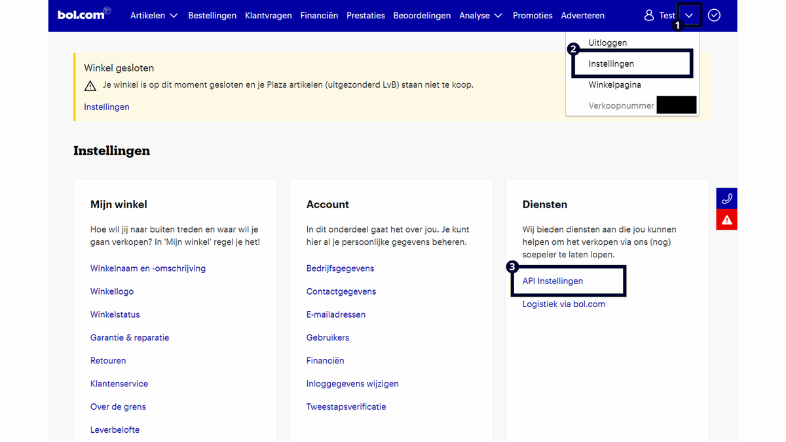
Task: Click the warning triangle in Winkel gesloten notice
Action: 90,86
